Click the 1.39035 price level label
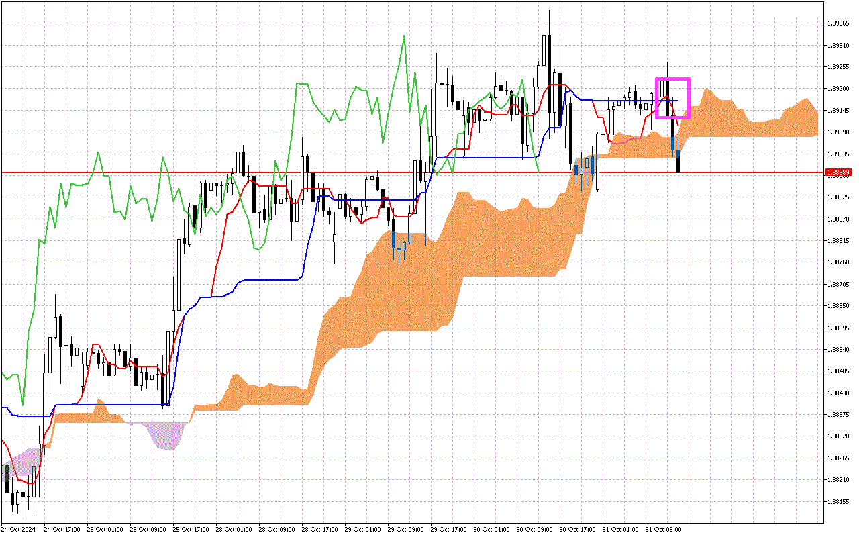The width and height of the screenshot is (859, 537). click(x=839, y=154)
